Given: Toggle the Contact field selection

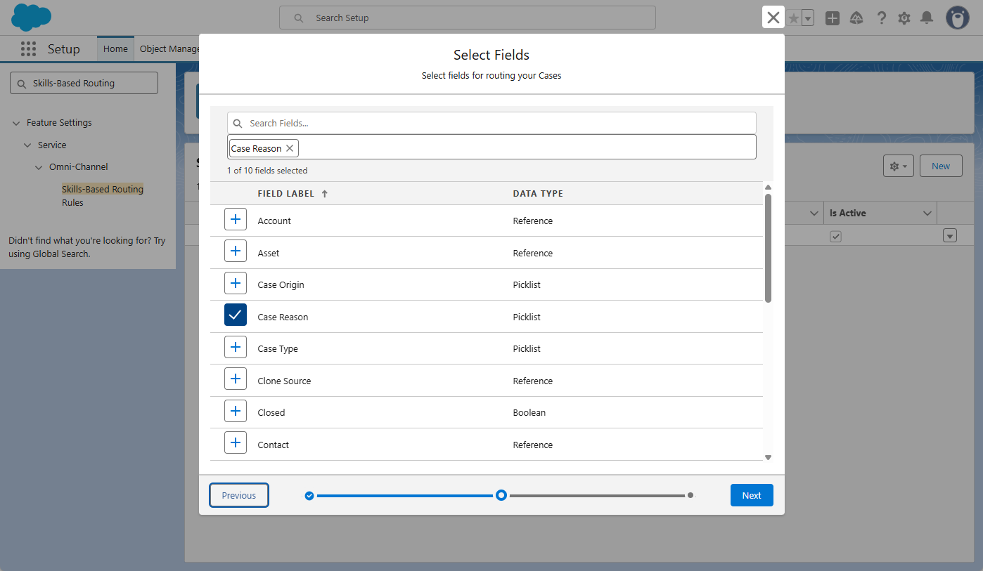Looking at the screenshot, I should click(236, 443).
